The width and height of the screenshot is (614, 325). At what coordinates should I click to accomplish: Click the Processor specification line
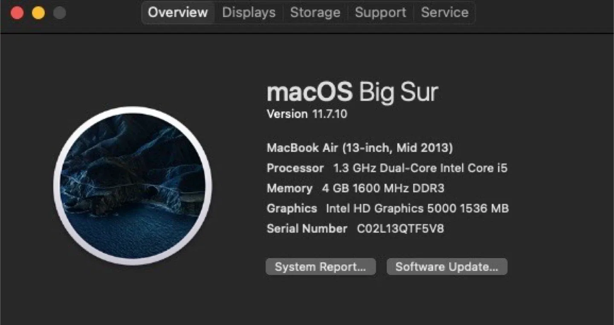pos(387,168)
